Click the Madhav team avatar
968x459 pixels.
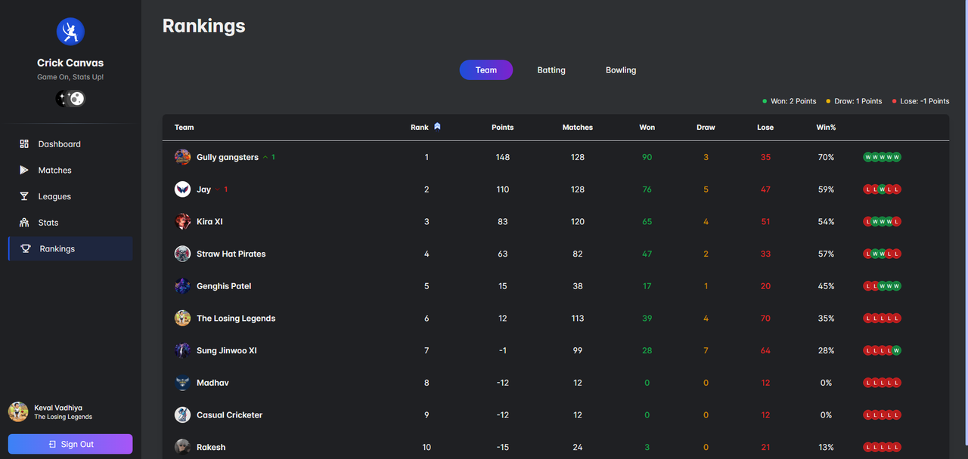[x=183, y=383]
